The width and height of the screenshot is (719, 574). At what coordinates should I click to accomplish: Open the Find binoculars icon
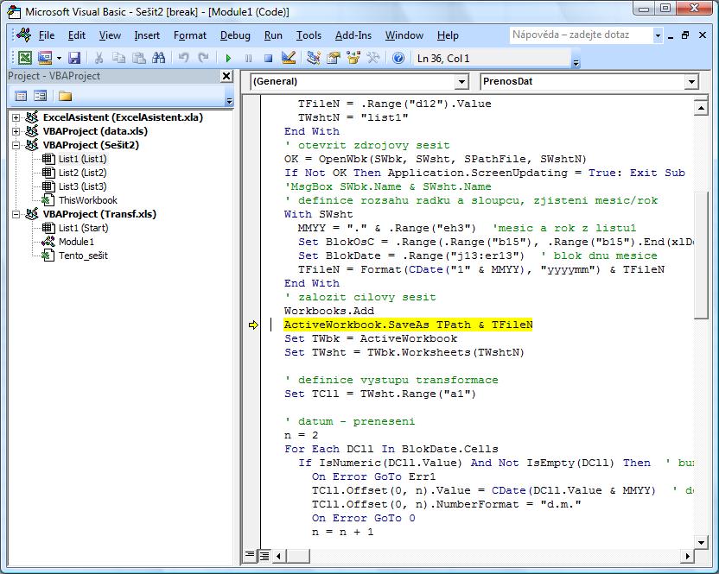click(x=158, y=58)
